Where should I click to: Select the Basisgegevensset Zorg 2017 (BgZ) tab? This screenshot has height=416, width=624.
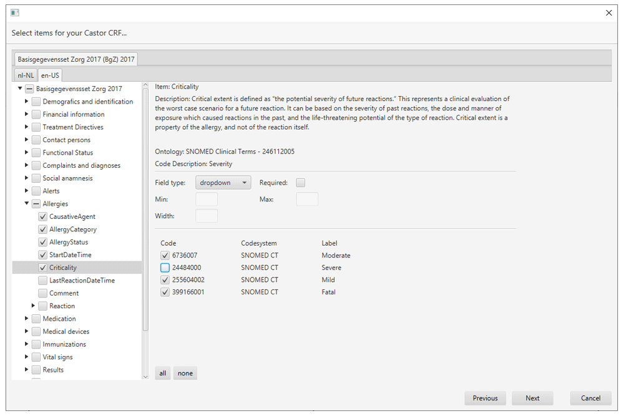click(x=76, y=59)
